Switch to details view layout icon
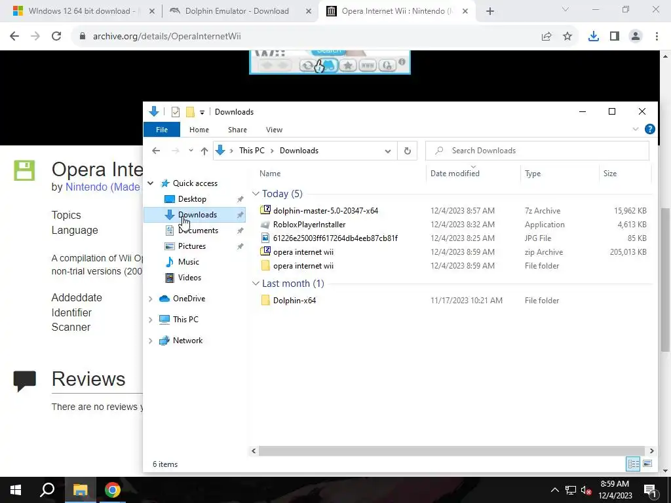 pyautogui.click(x=634, y=464)
